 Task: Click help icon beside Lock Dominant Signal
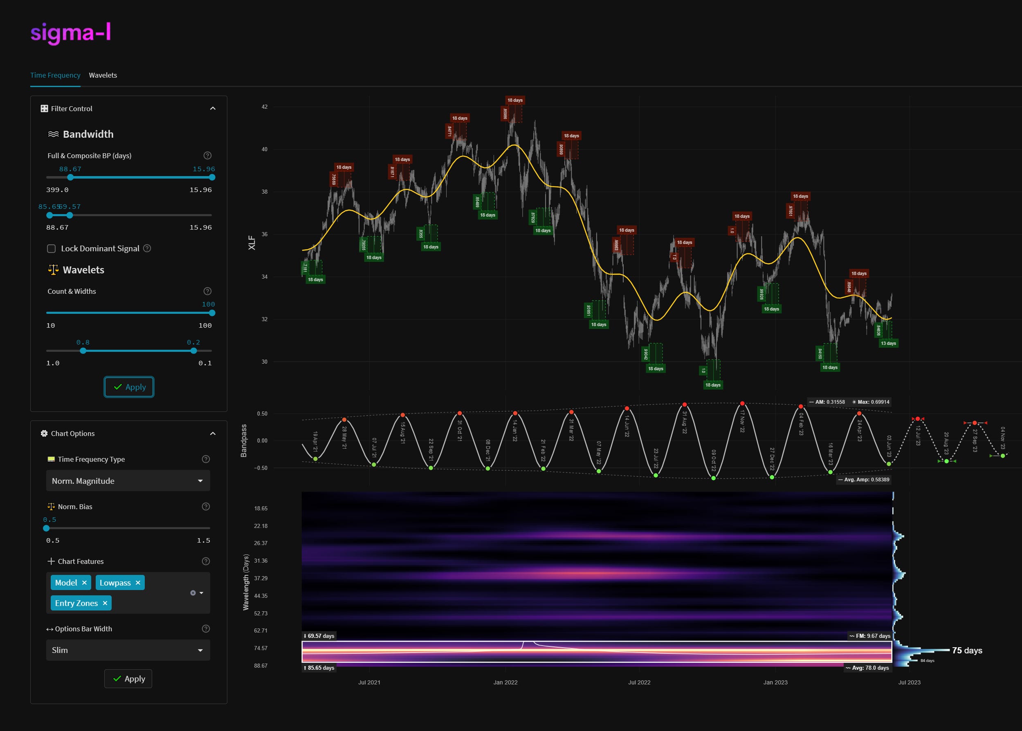pos(147,248)
